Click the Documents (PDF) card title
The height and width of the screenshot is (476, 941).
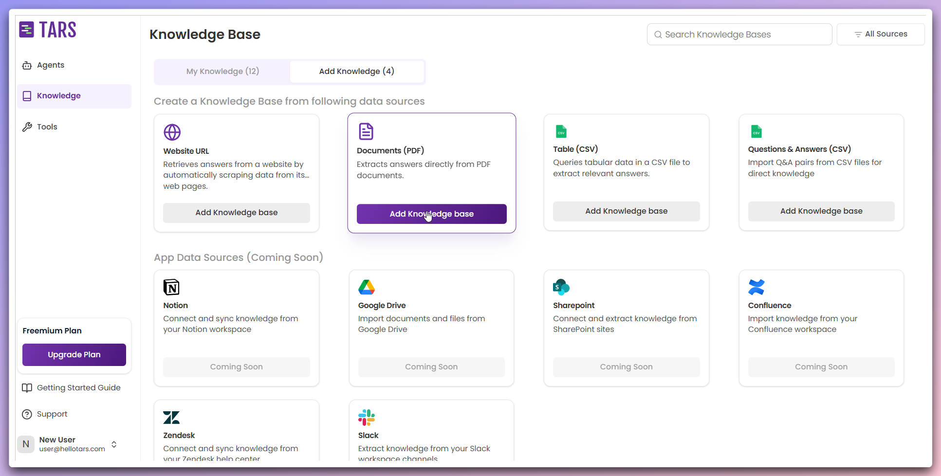[x=390, y=151]
